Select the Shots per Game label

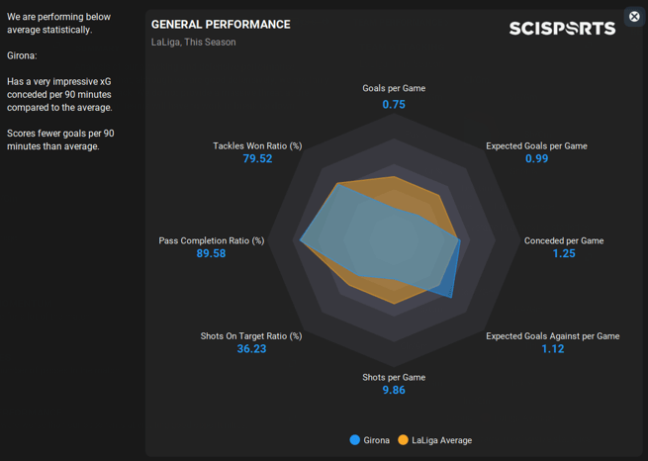[394, 377]
